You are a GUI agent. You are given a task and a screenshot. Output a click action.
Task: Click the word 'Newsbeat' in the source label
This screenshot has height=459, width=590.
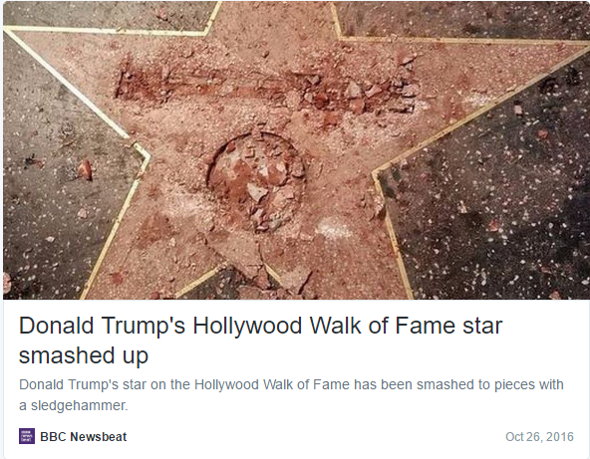point(99,436)
